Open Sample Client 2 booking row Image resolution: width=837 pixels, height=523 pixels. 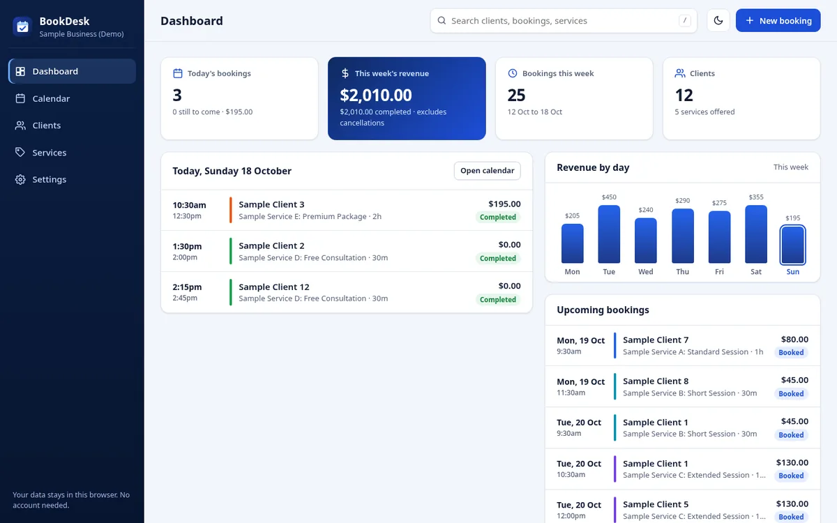[347, 251]
